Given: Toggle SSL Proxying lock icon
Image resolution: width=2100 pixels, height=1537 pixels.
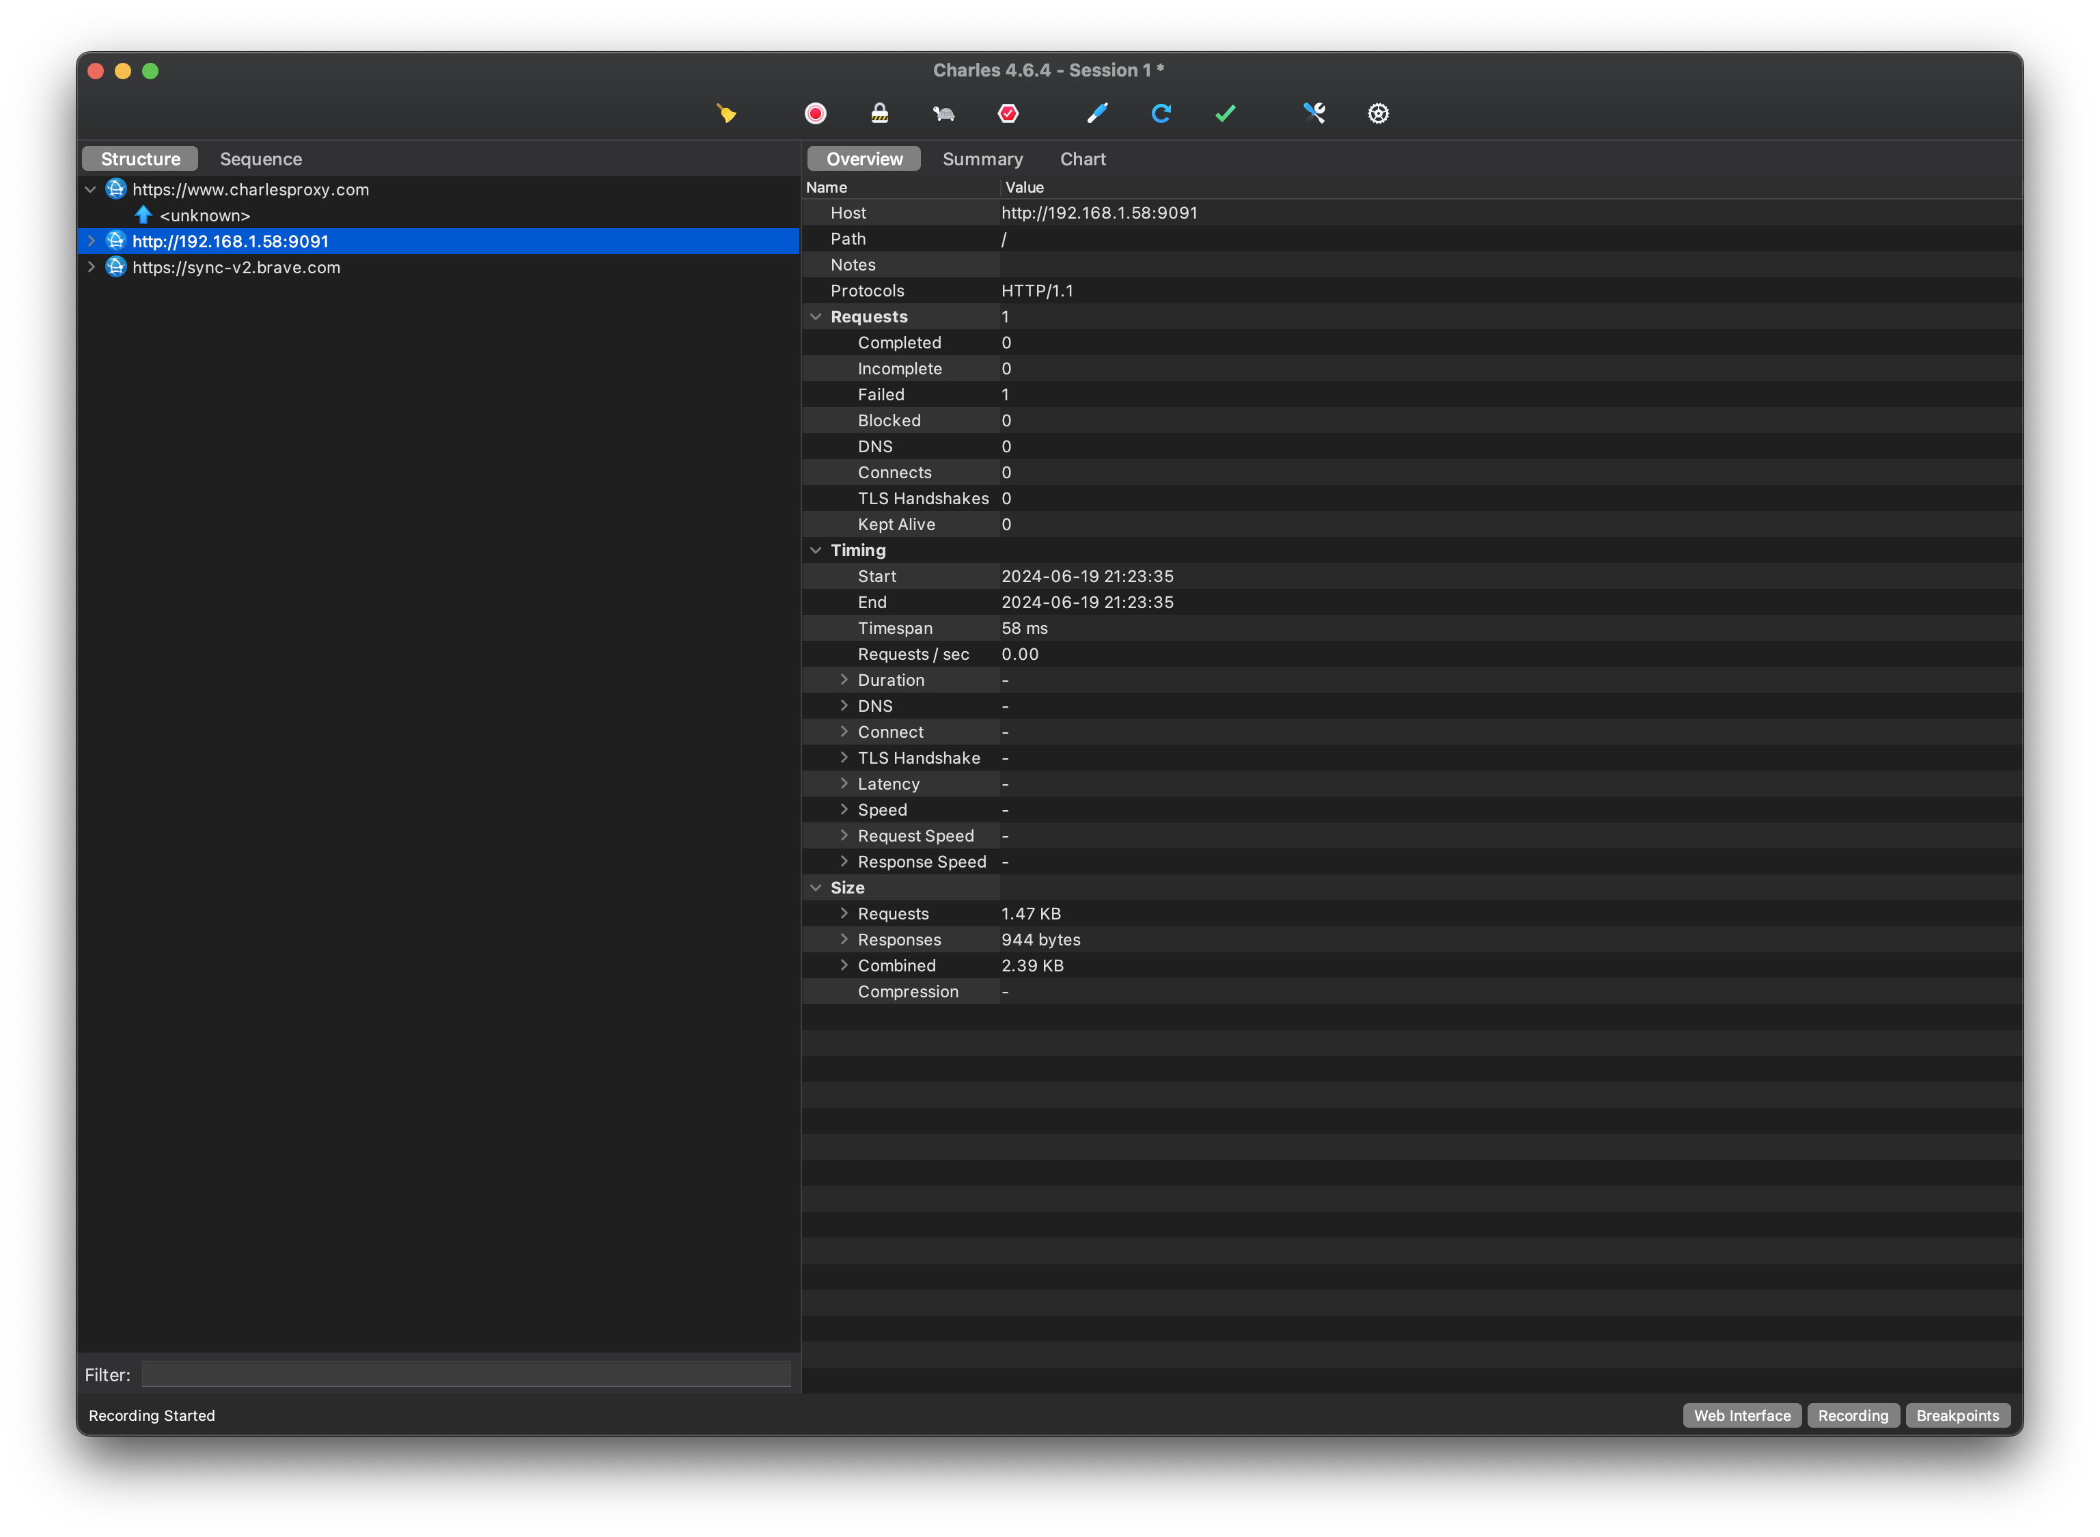Looking at the screenshot, I should point(879,113).
